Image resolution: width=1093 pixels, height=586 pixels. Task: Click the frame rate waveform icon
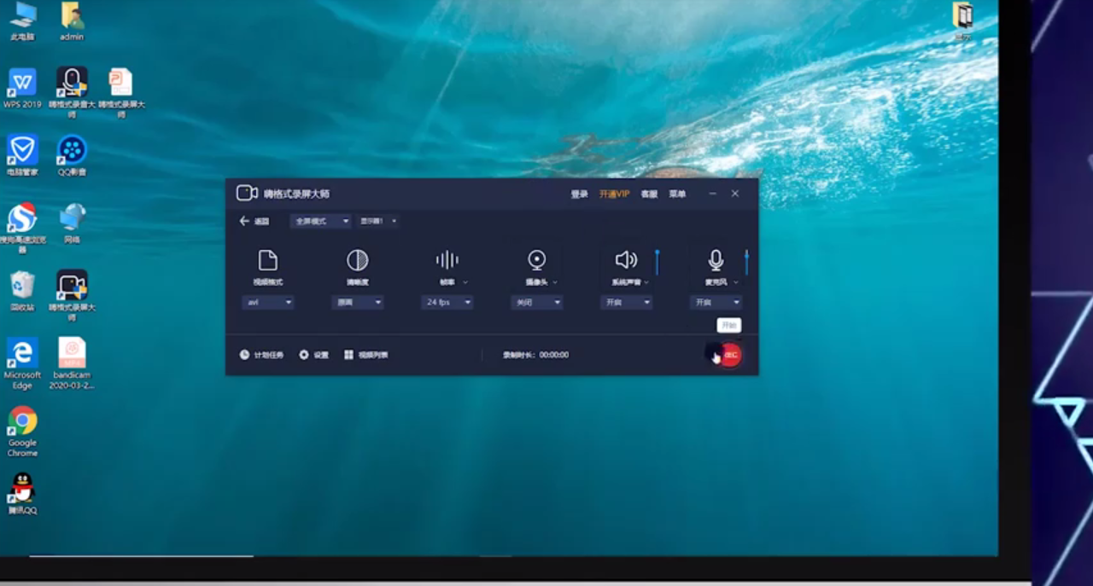tap(447, 260)
